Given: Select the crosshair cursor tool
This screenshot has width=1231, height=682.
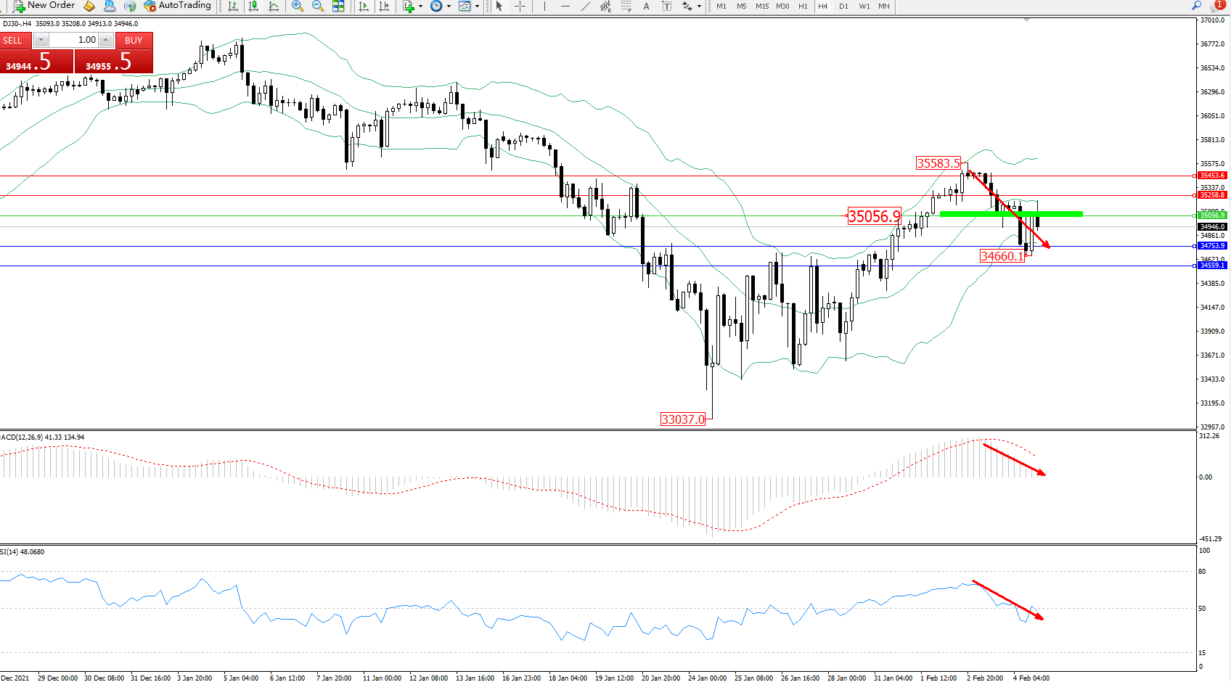Looking at the screenshot, I should click(520, 6).
